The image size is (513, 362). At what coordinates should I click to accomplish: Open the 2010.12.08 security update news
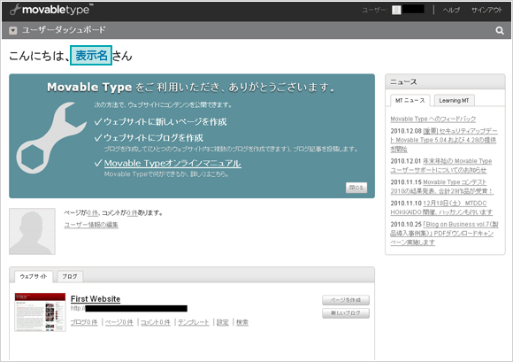(444, 140)
